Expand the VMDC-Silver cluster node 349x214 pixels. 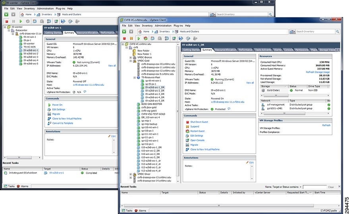coord(131,174)
